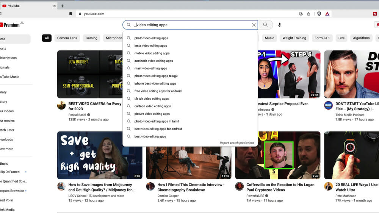
Task: Select the 'Gaming' filter chip
Action: 91,38
